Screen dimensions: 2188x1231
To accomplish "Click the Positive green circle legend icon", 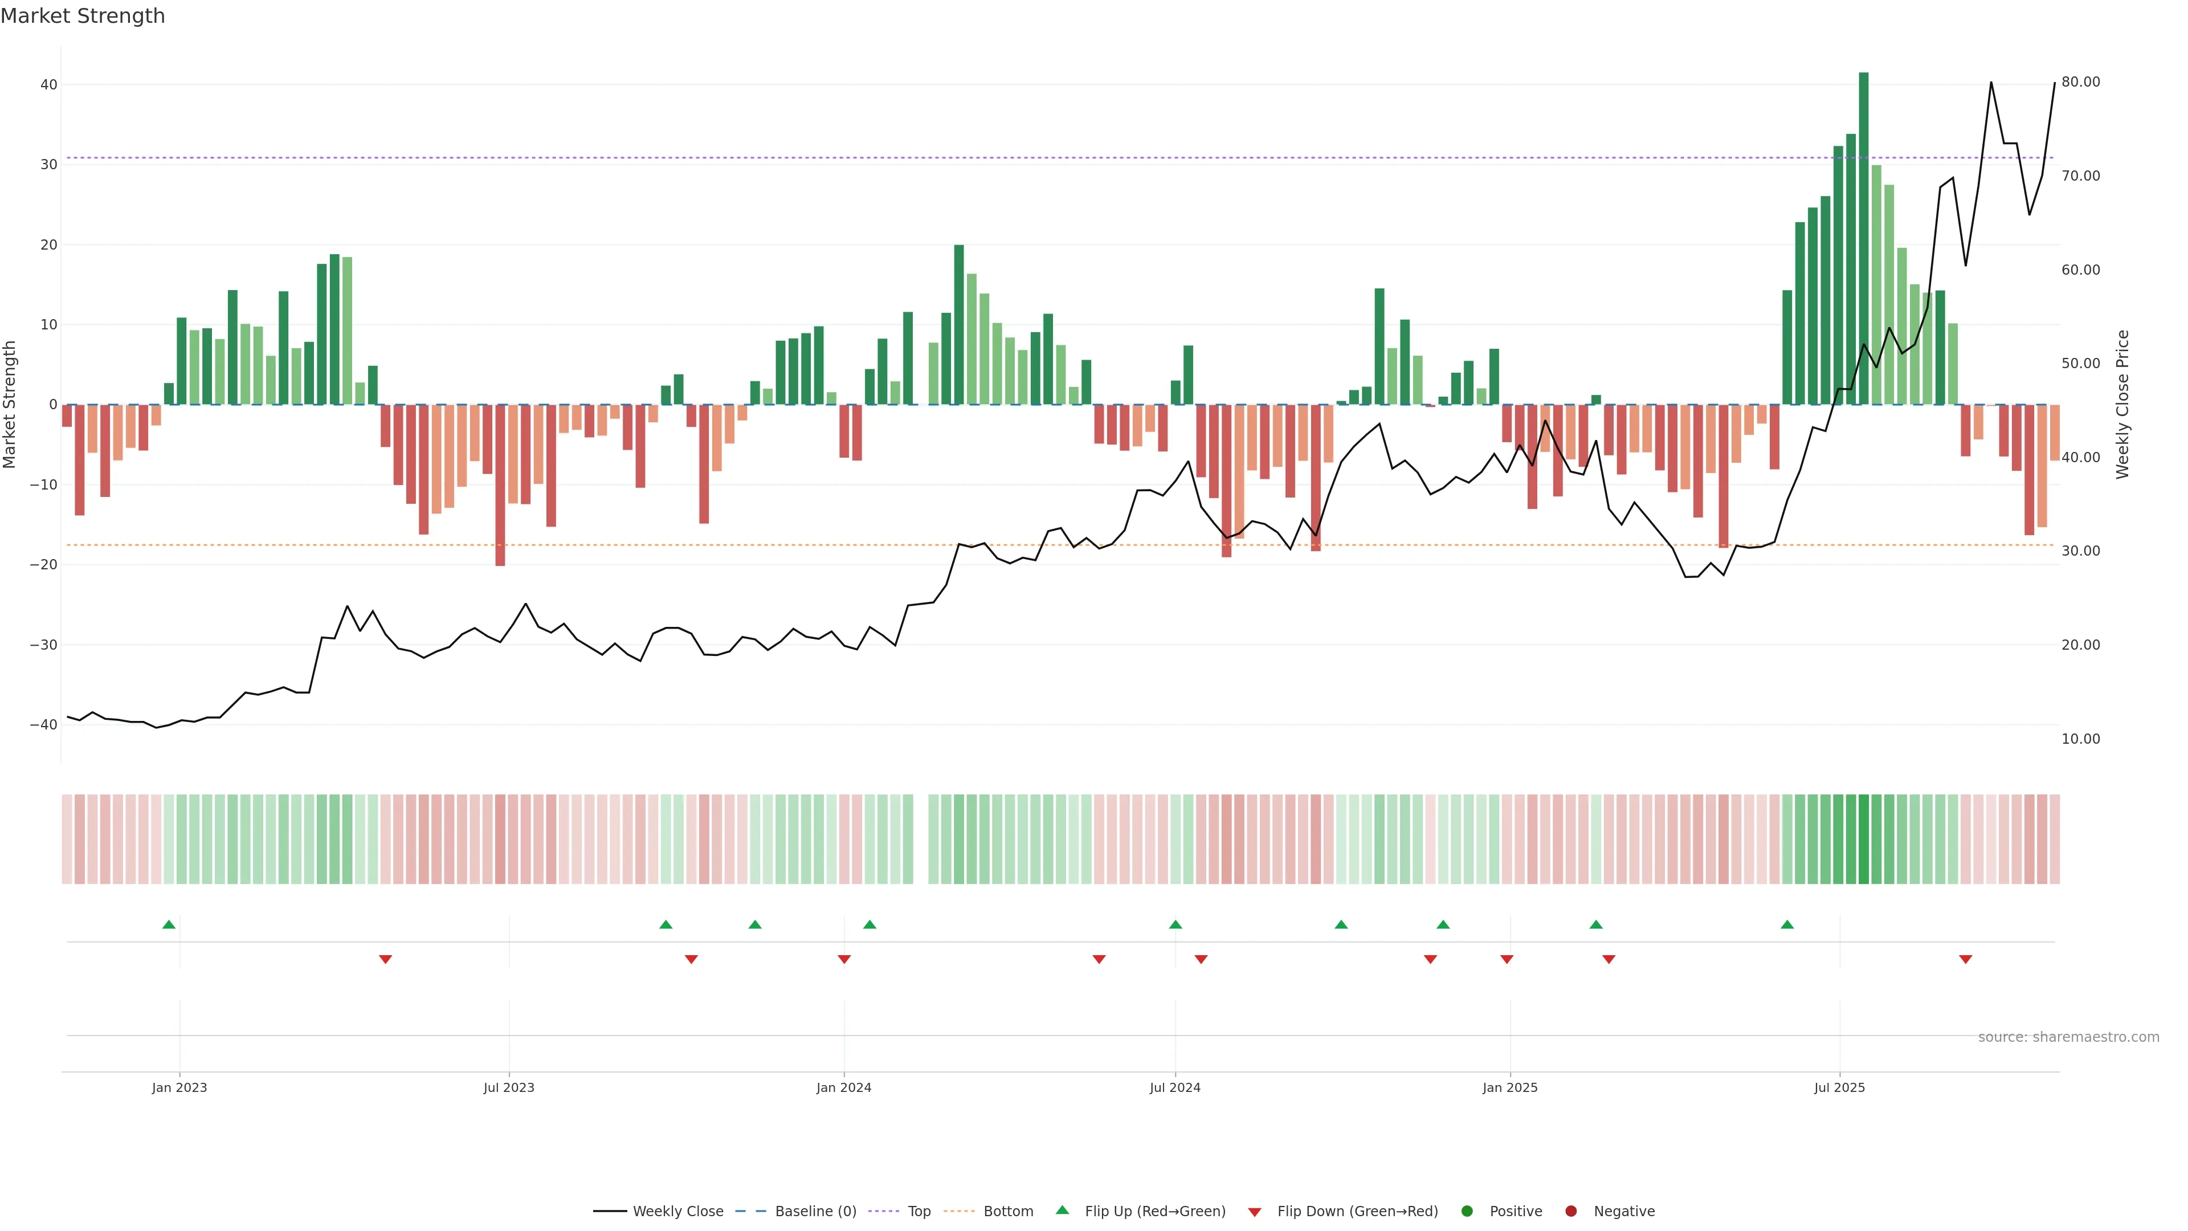I will coord(1467,1210).
